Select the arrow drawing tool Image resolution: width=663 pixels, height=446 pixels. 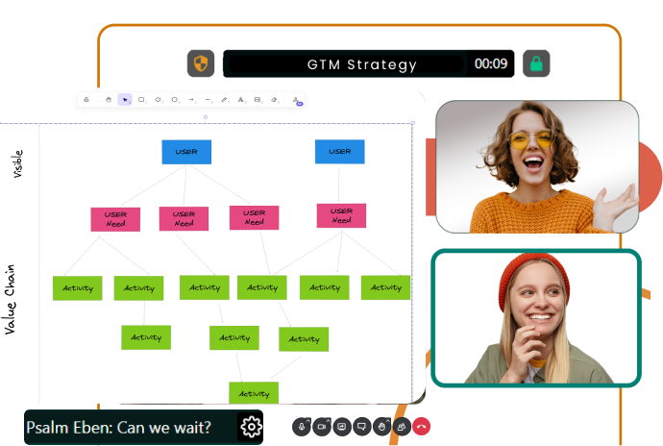tap(191, 100)
